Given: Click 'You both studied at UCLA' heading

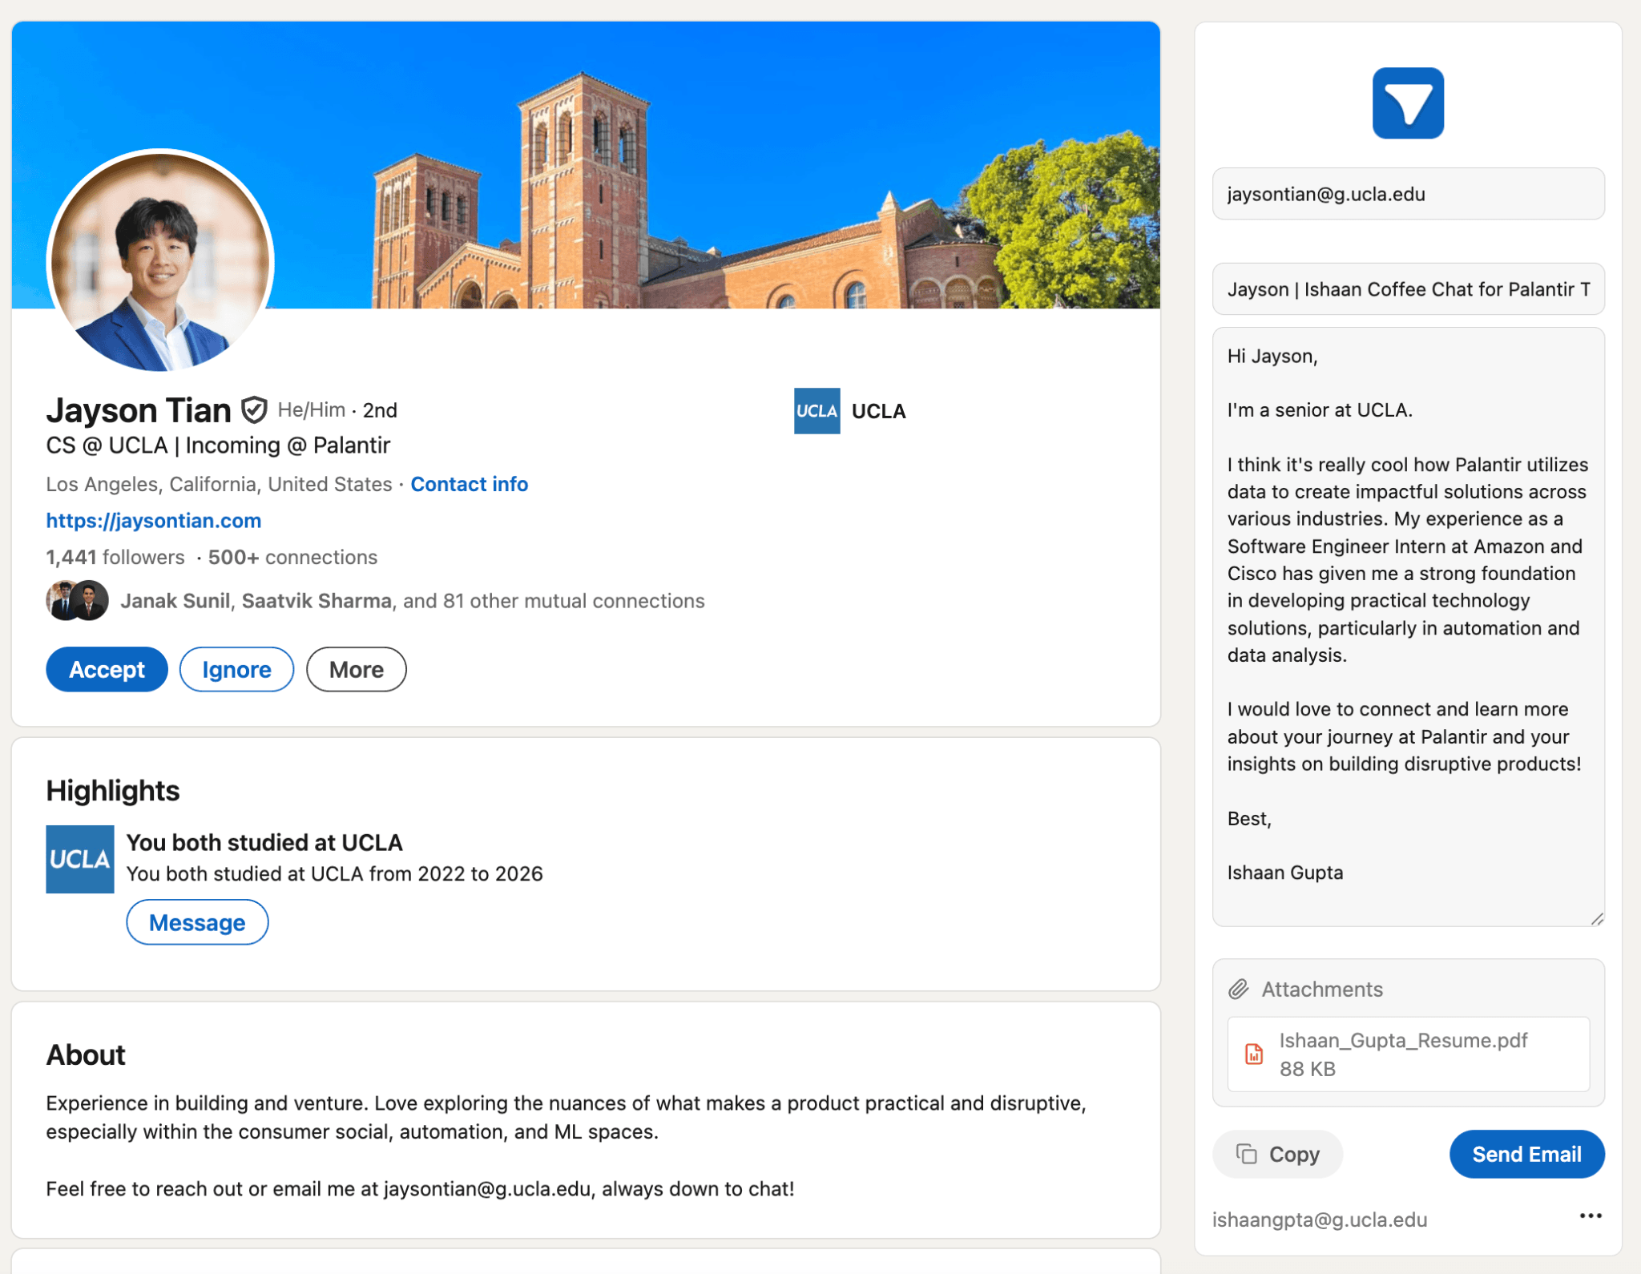Looking at the screenshot, I should (x=264, y=843).
